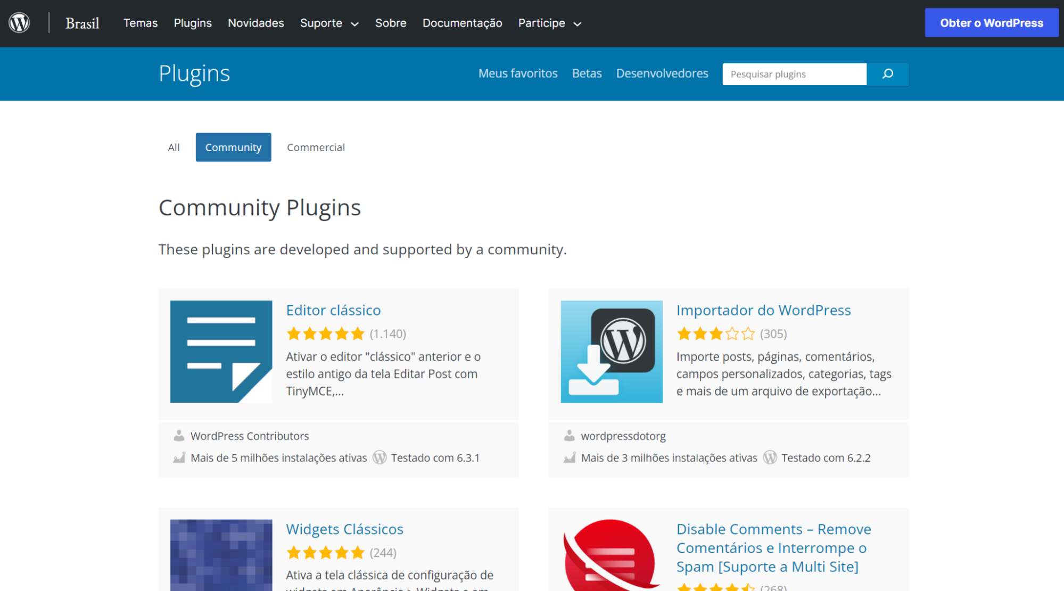Open the Sobre menu item

tap(391, 23)
